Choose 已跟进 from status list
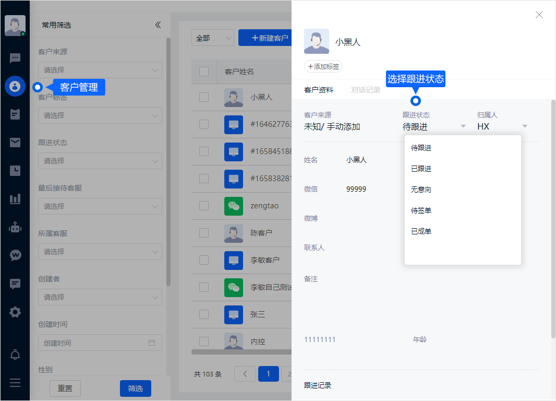Screen dimensions: 556x401 (421, 169)
